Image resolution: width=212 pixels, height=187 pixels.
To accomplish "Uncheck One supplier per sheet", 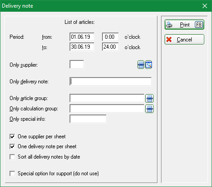I will coord(12,137).
